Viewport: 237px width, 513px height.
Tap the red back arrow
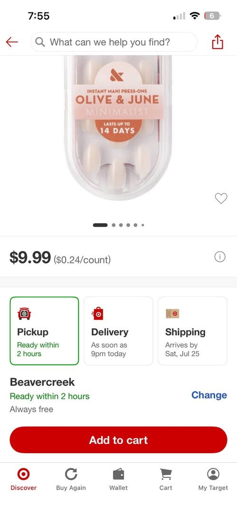pos(12,42)
